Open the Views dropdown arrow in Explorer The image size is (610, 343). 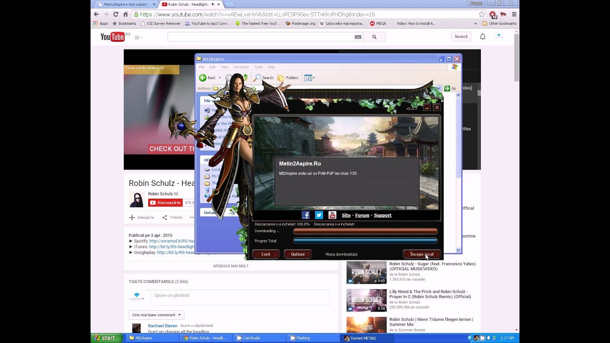[x=314, y=78]
